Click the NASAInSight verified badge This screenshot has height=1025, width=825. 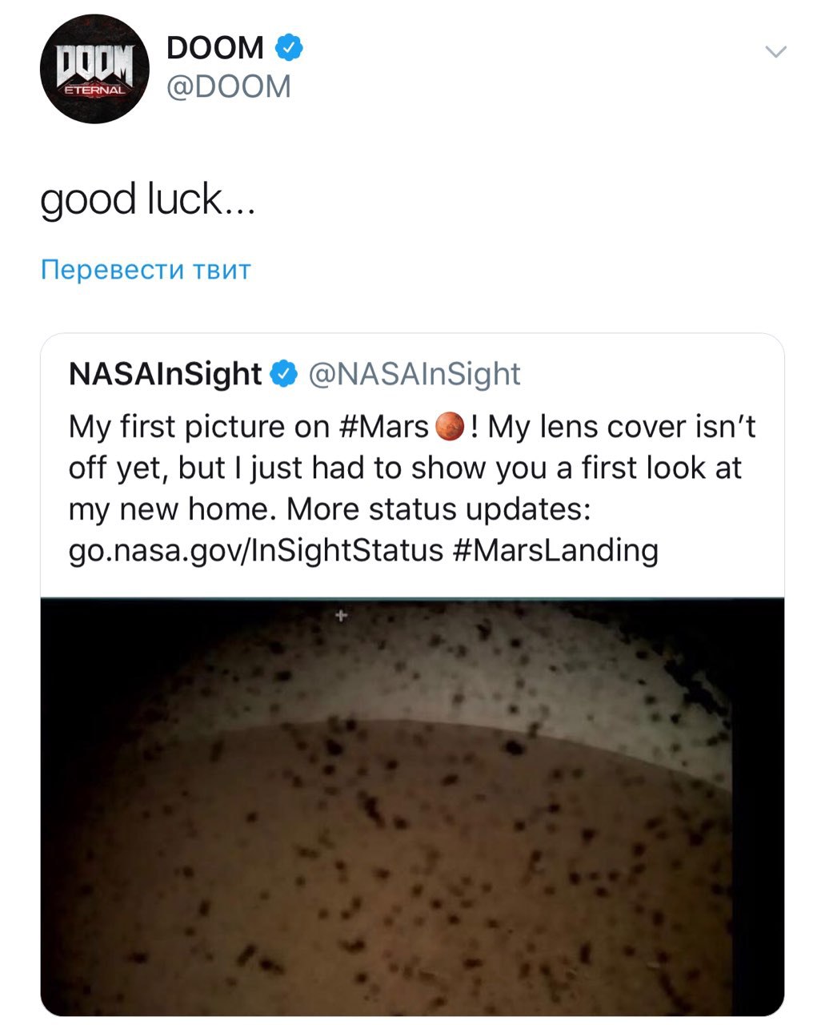coord(284,374)
